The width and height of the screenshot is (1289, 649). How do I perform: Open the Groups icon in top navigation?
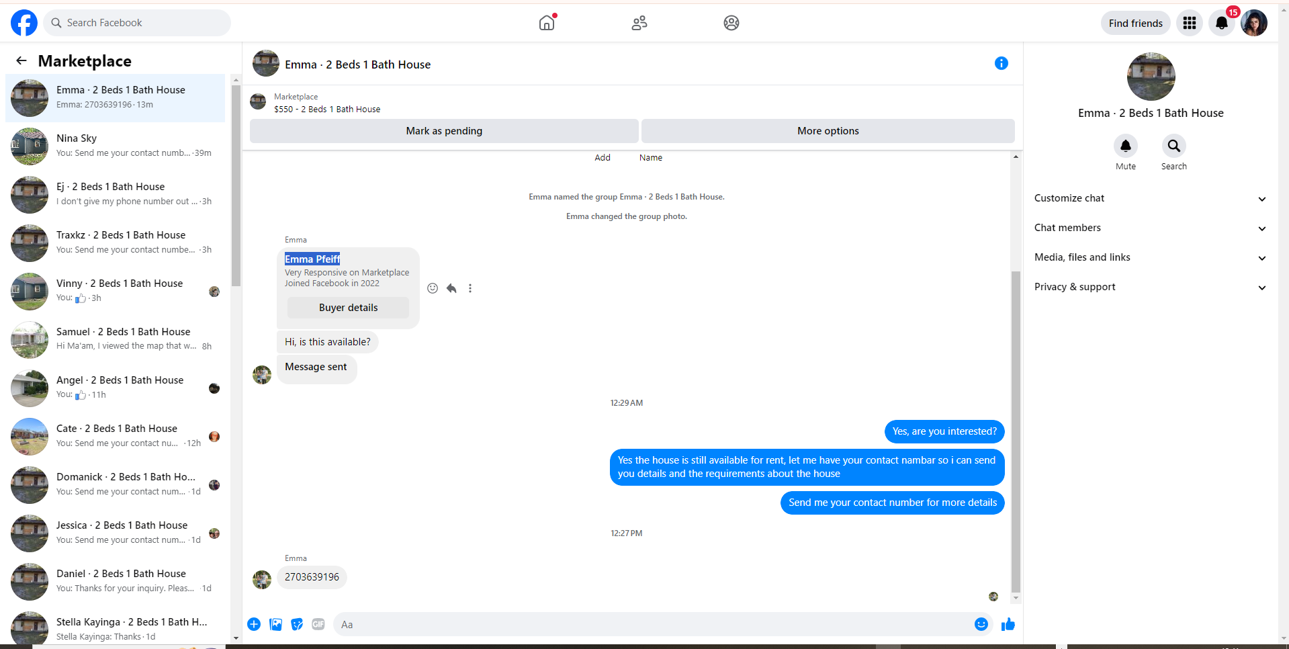pos(731,23)
